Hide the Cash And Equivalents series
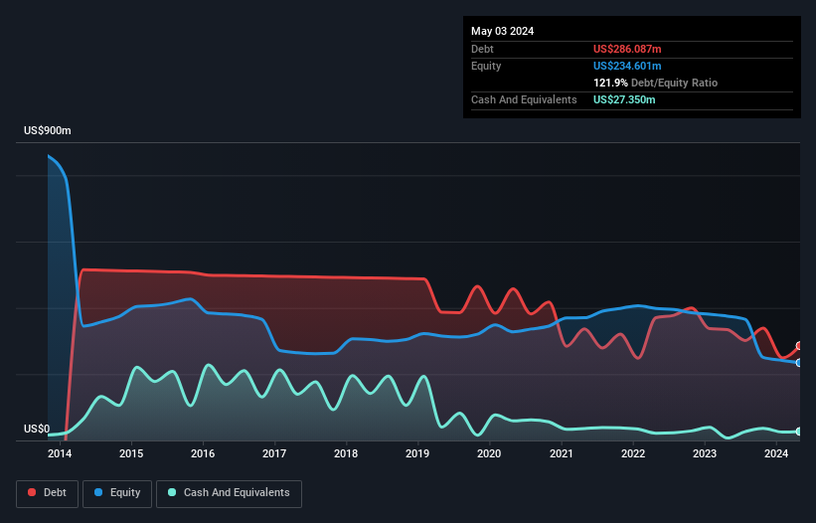816x523 pixels. click(x=229, y=492)
